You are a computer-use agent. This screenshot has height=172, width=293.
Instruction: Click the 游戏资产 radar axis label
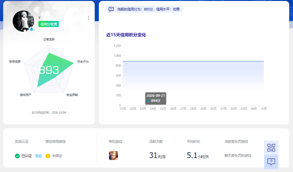pyautogui.click(x=26, y=95)
